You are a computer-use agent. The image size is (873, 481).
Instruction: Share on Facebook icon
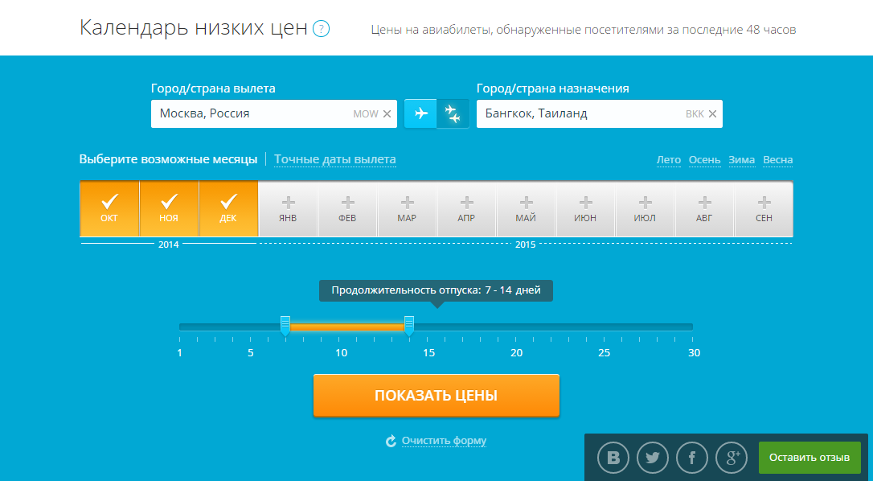692,458
